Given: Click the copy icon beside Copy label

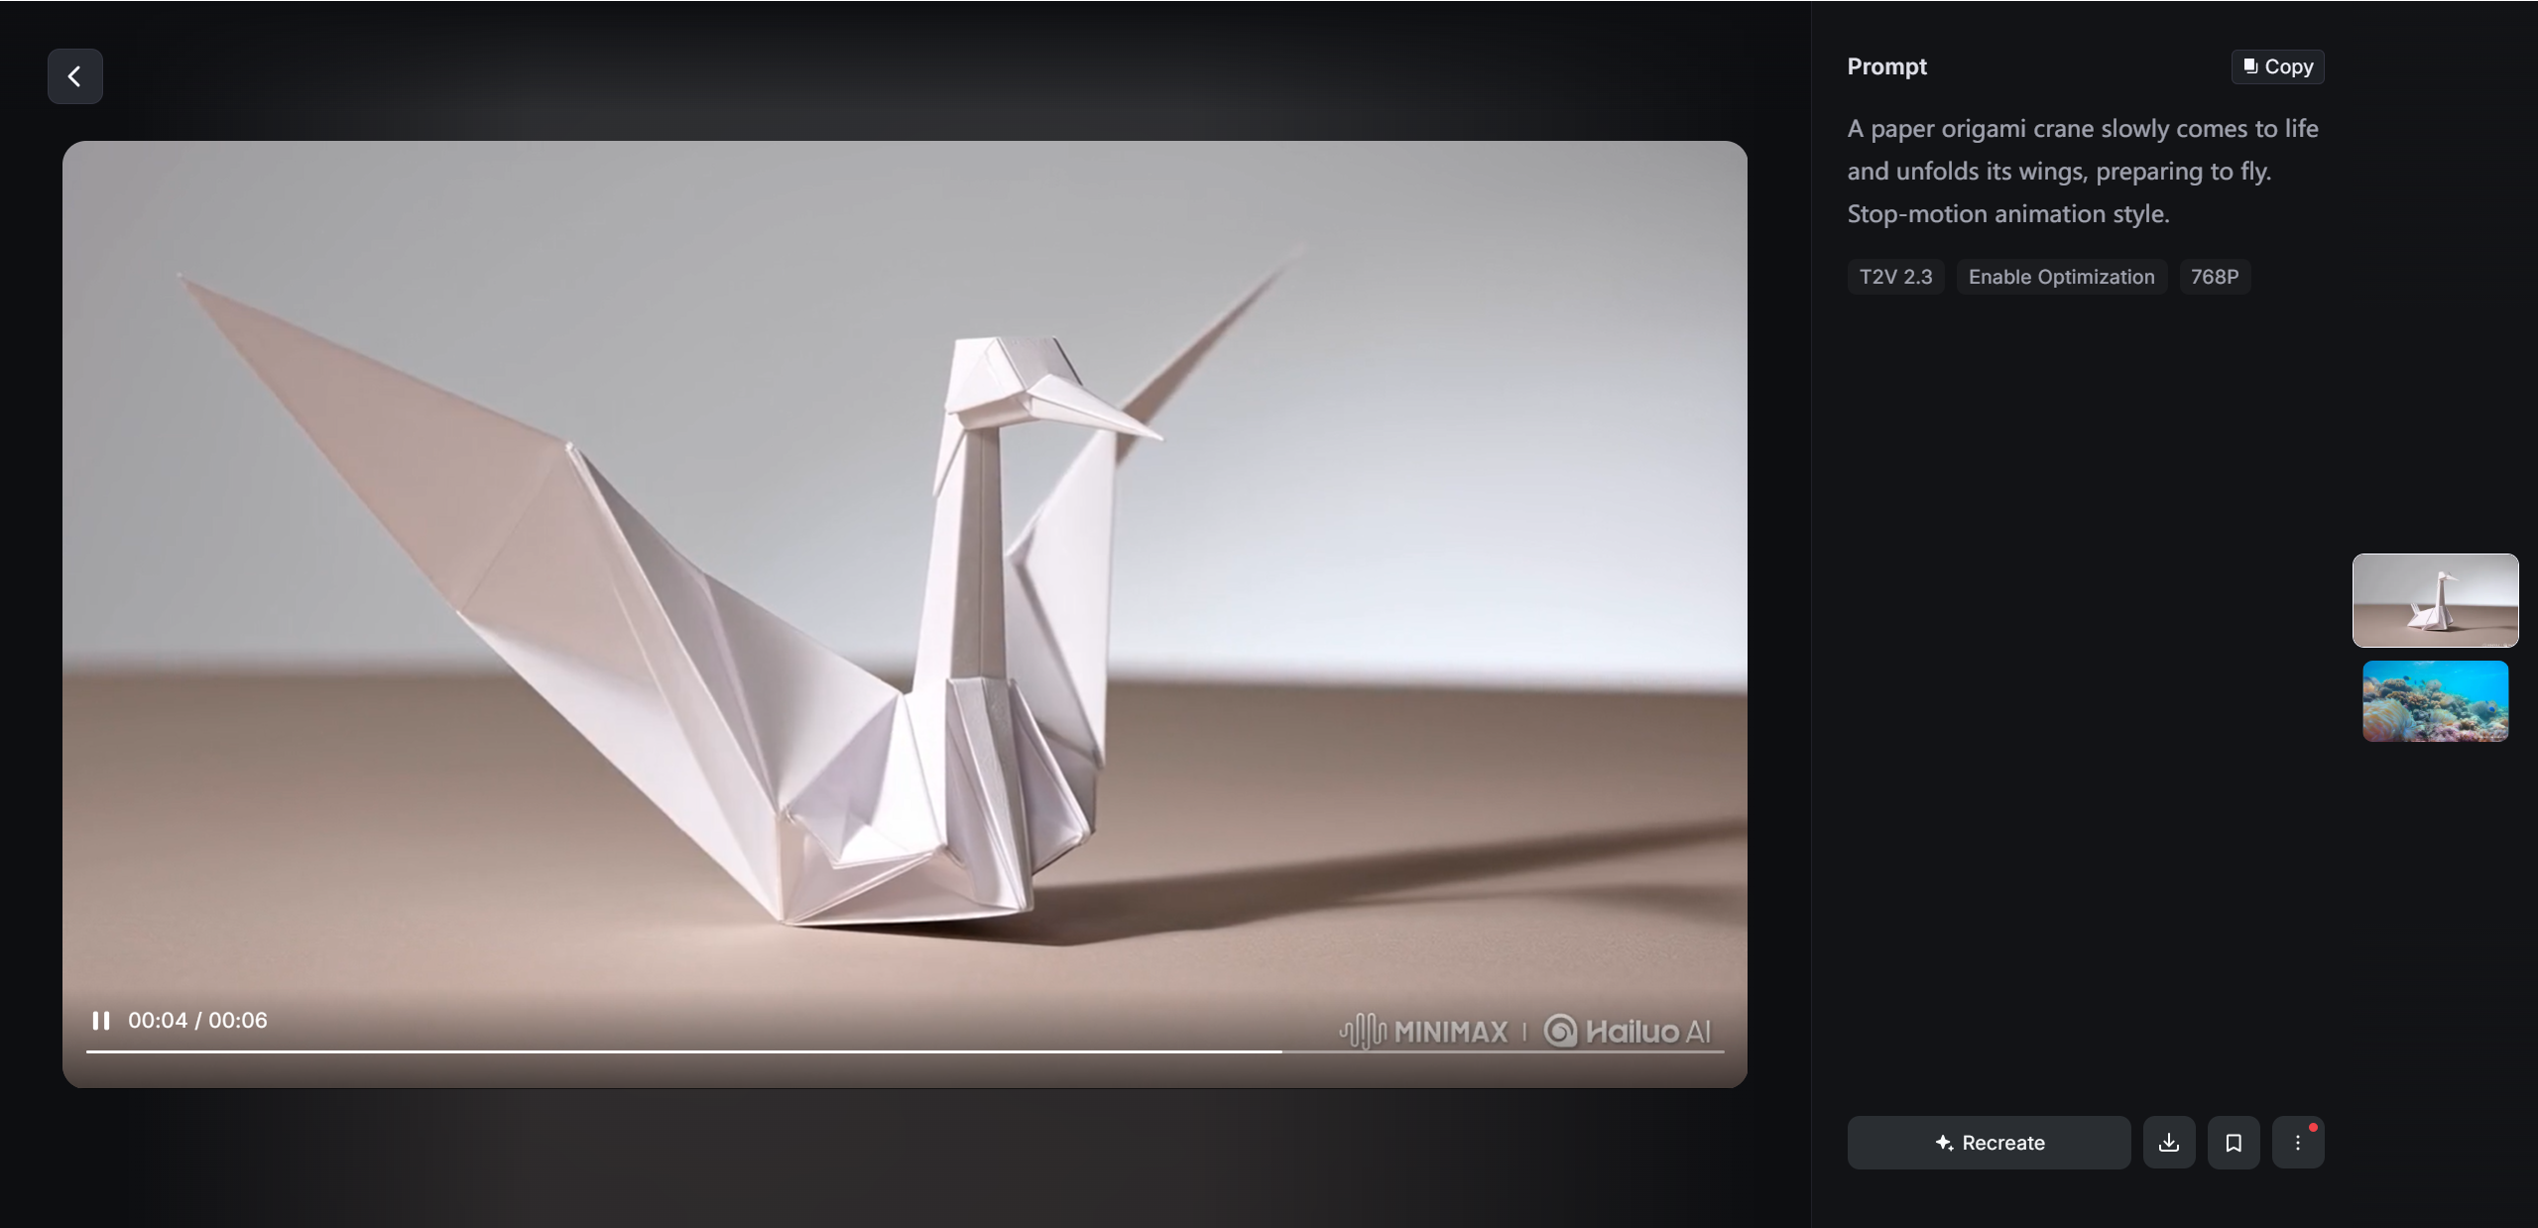Looking at the screenshot, I should [x=2250, y=66].
